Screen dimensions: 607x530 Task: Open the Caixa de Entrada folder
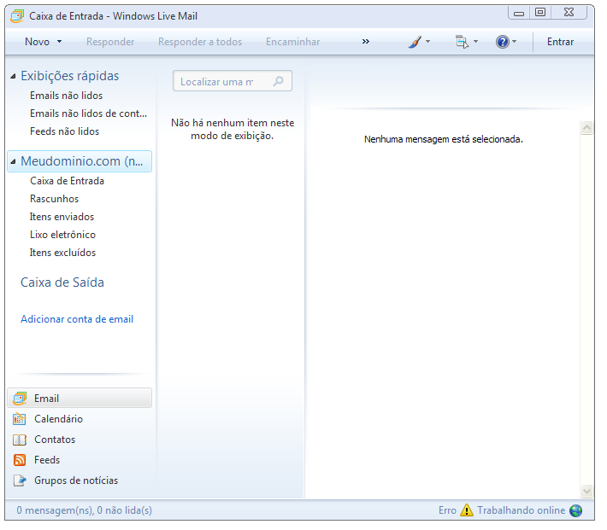pos(67,181)
